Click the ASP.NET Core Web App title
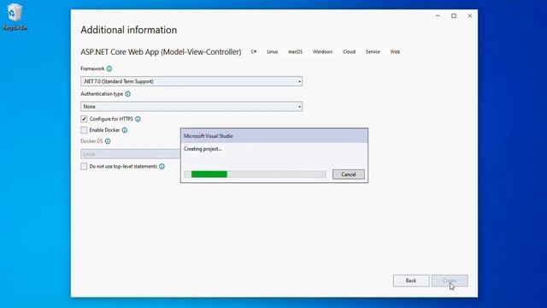 coord(161,52)
